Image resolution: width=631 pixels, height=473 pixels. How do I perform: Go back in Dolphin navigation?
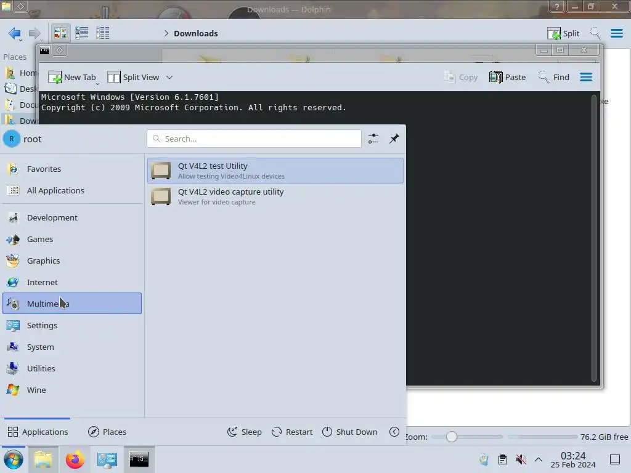(x=15, y=33)
